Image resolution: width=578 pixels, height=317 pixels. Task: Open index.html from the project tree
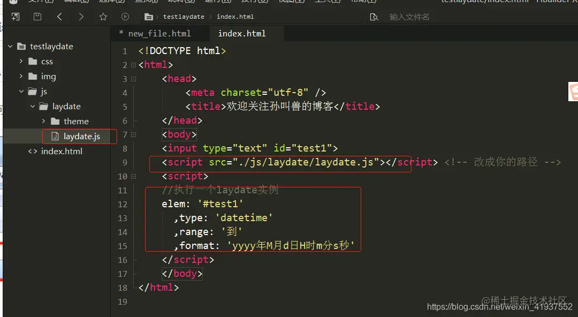click(62, 152)
